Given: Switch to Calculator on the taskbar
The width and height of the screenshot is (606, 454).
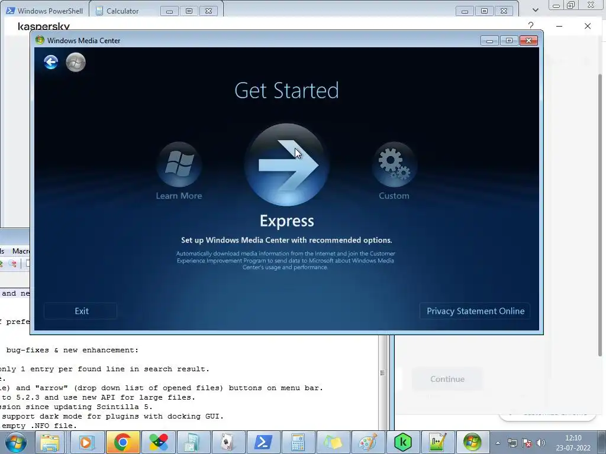Looking at the screenshot, I should pos(298,442).
